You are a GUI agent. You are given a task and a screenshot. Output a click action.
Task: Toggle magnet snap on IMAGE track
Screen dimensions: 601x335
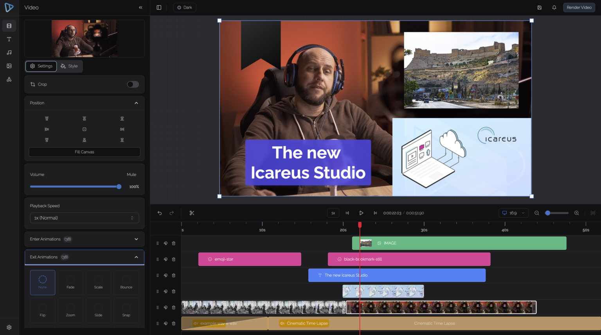pyautogui.click(x=166, y=243)
